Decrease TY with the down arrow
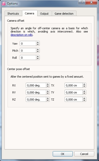Viewport: 99px width, 161px height. pos(84,93)
